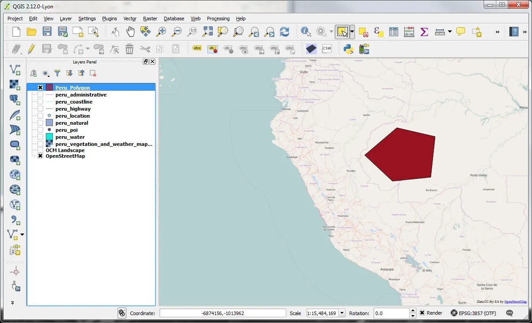Viewport: 532px width, 323px height.
Task: Open the select features tool dropdown
Action: [351, 32]
